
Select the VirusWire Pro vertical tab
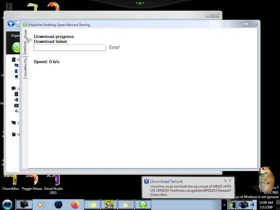(x=25, y=67)
